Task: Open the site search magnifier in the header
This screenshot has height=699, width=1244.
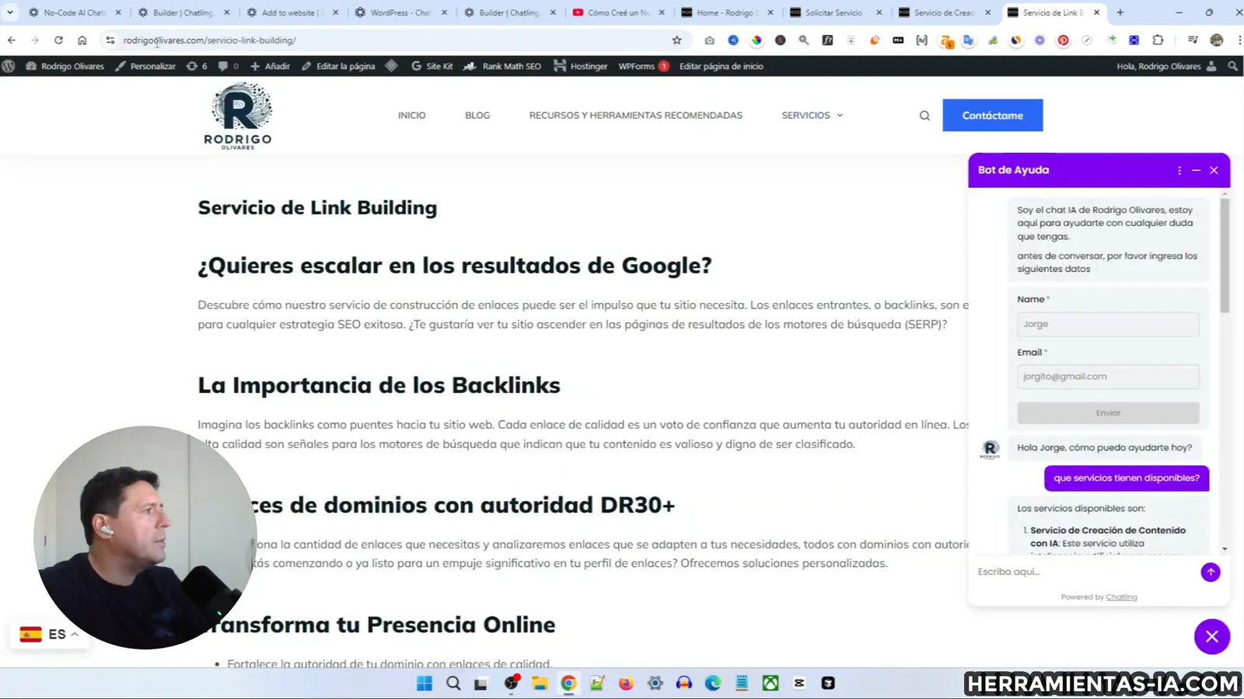Action: point(924,115)
